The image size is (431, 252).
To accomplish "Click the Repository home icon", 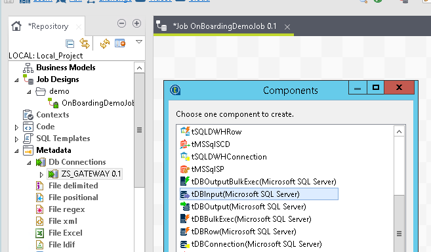I will click(x=16, y=26).
